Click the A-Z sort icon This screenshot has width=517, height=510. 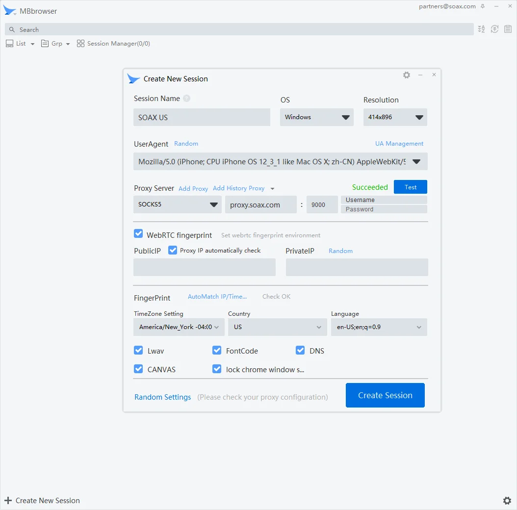pos(481,29)
